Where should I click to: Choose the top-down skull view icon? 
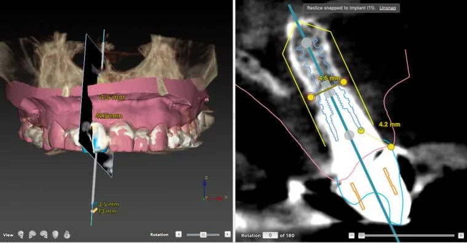pyautogui.click(x=67, y=235)
